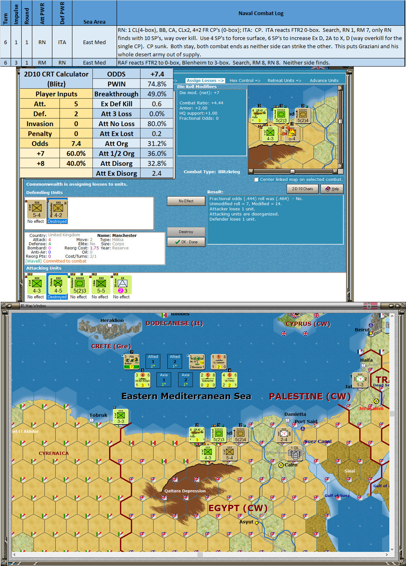Click the mini-map horizontal scroll thumb

tap(292, 171)
